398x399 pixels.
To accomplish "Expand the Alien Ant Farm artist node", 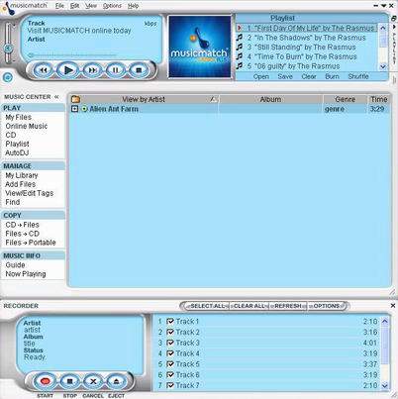I will pos(75,109).
